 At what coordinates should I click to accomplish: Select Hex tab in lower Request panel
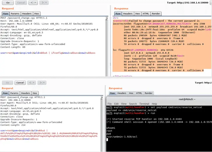[35, 93]
